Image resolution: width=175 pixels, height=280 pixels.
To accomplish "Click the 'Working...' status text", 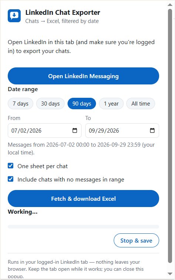I will 23,212.
